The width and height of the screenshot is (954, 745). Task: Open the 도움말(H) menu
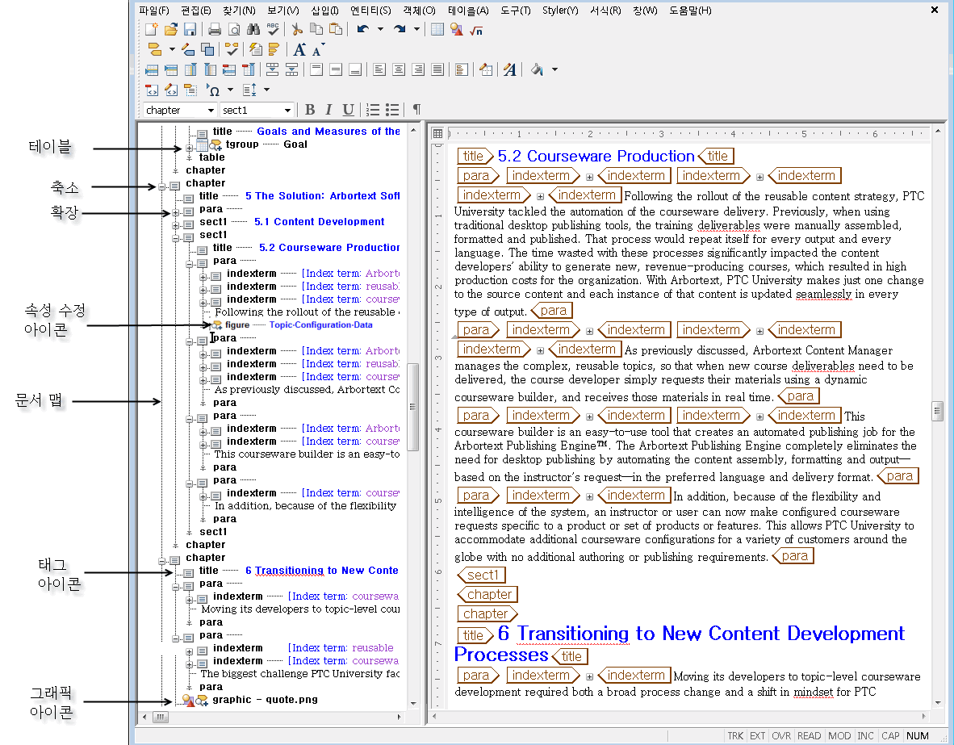(x=690, y=10)
